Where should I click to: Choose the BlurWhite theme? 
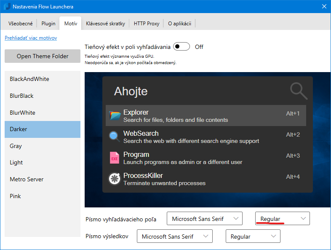pos(43,113)
